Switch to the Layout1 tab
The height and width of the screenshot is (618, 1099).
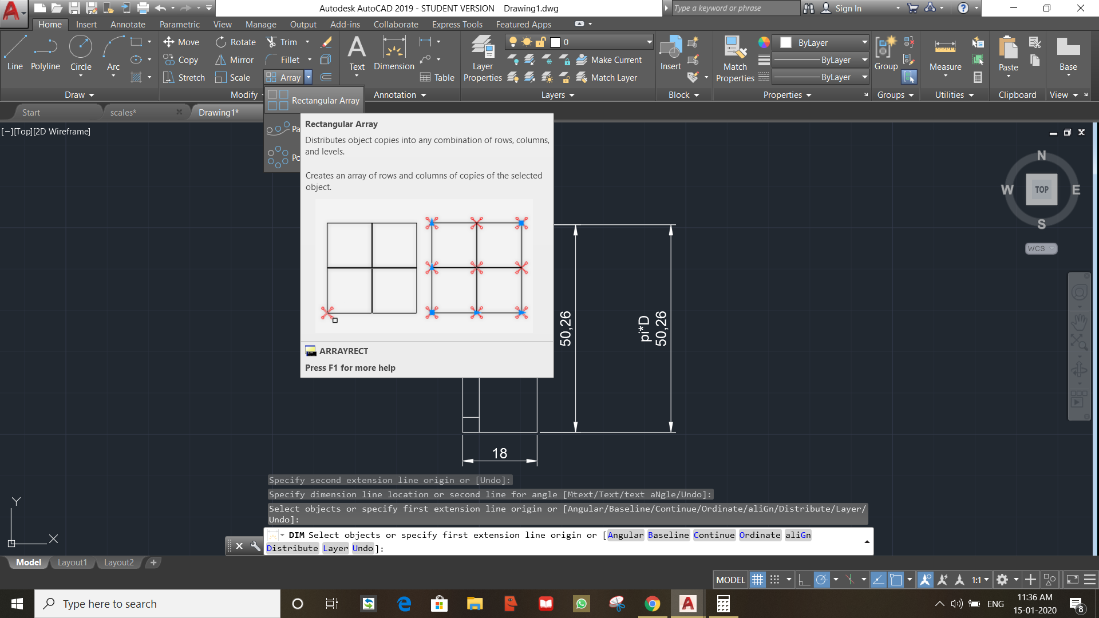72,562
